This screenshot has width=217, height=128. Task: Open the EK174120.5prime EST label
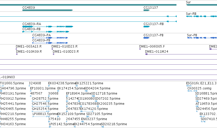[94, 109]
